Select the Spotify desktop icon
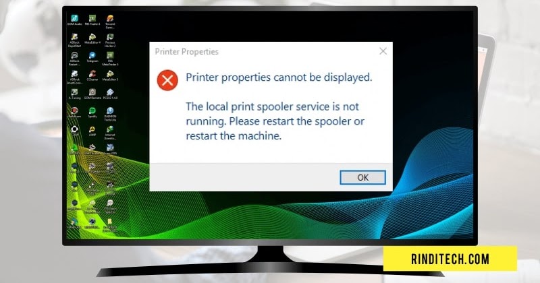540x283 pixels. tap(92, 113)
